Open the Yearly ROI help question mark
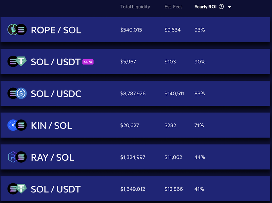Image resolution: width=272 pixels, height=203 pixels. point(221,7)
